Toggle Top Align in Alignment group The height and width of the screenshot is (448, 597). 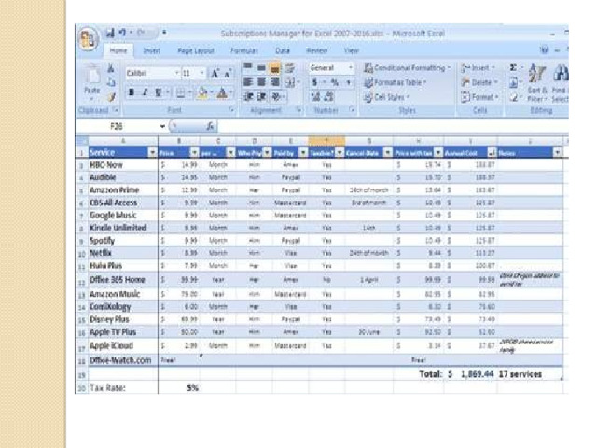(x=248, y=68)
